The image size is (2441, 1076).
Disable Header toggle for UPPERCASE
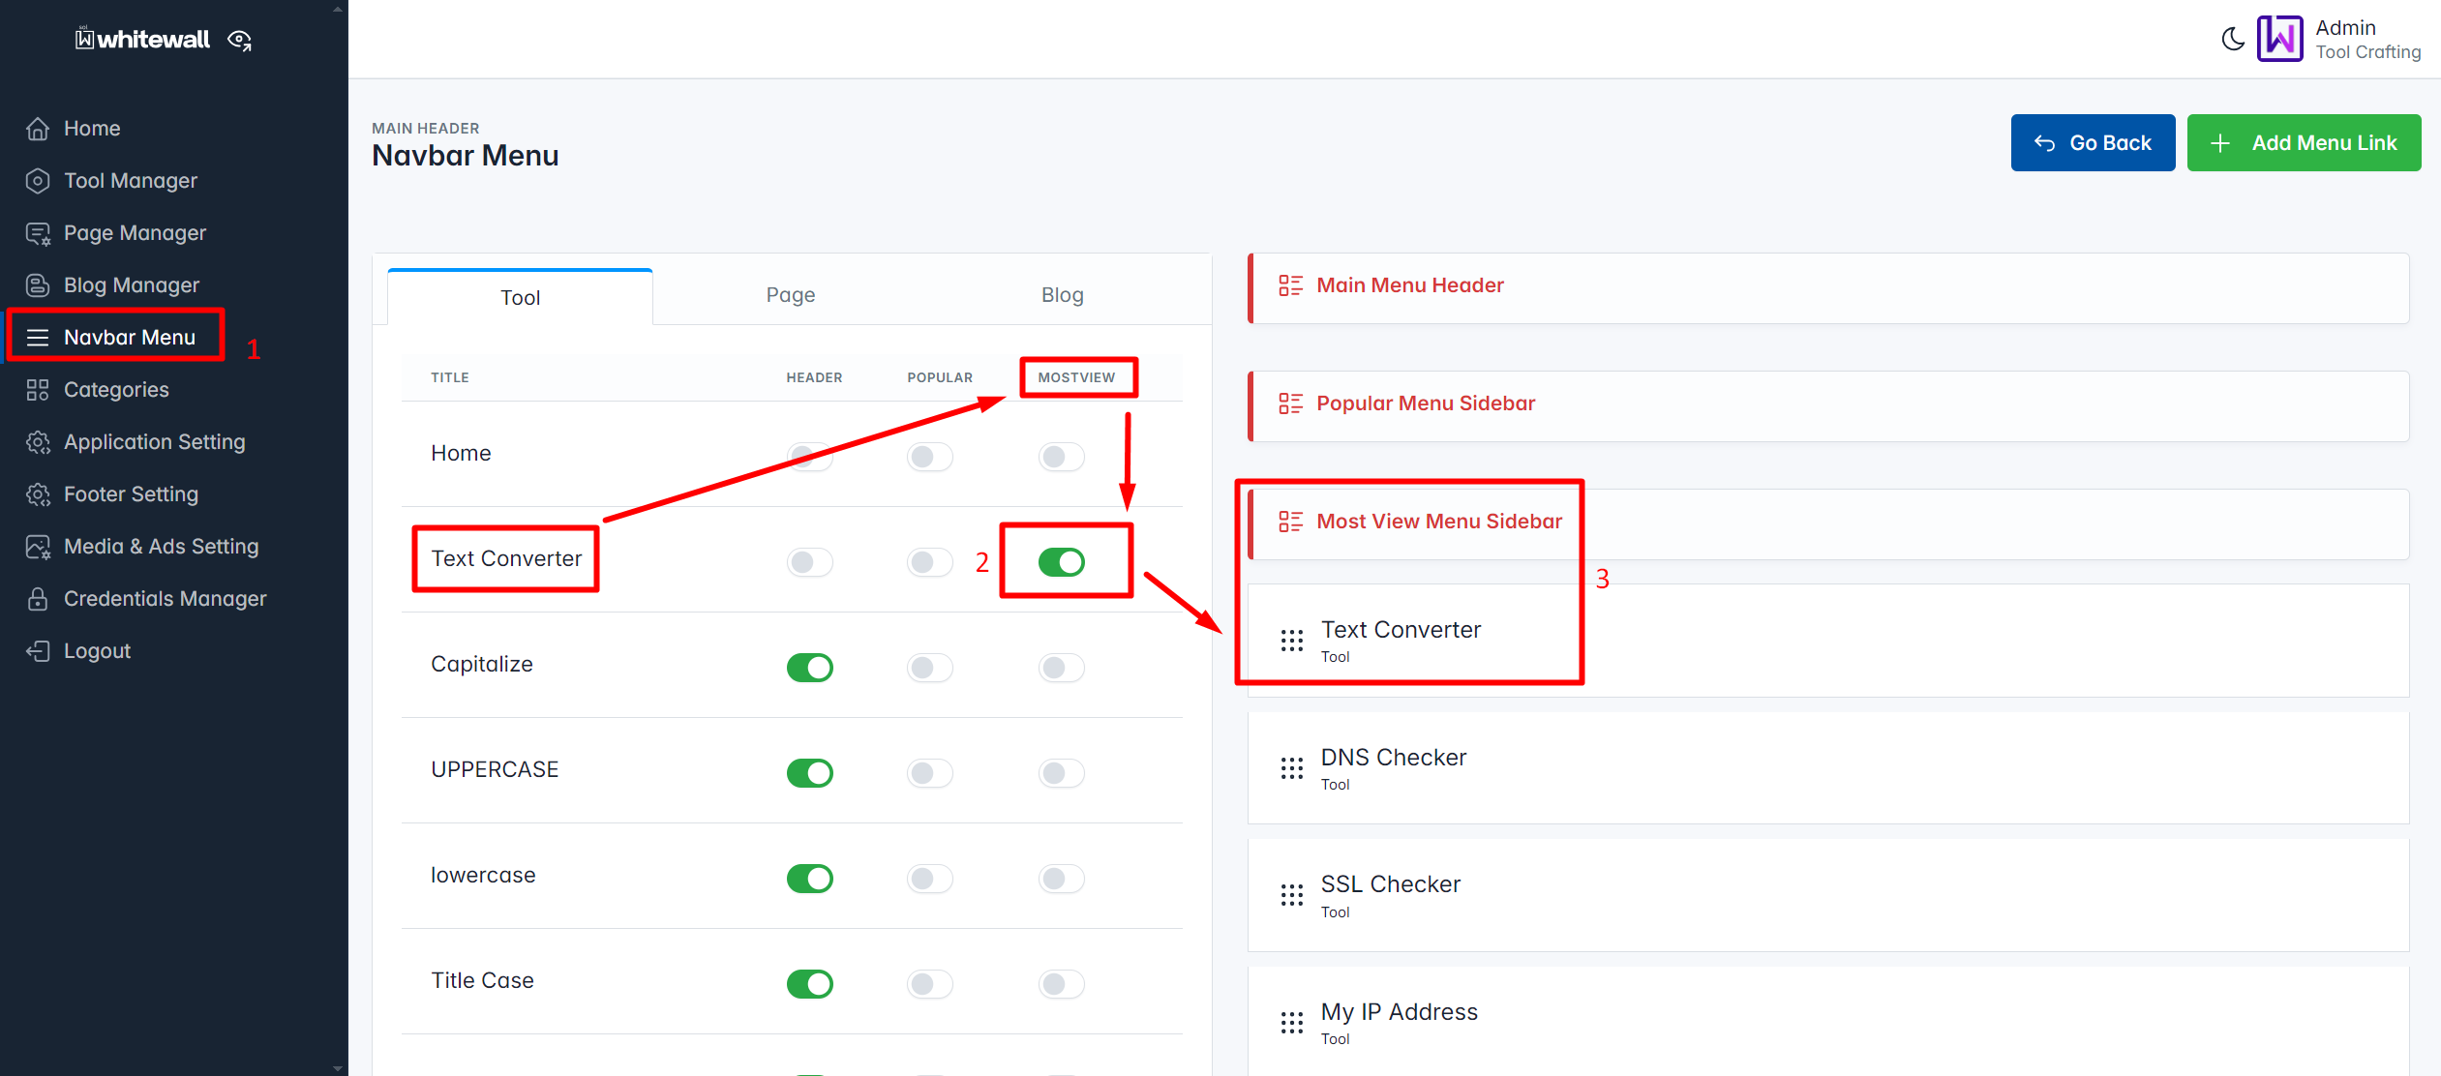(810, 773)
